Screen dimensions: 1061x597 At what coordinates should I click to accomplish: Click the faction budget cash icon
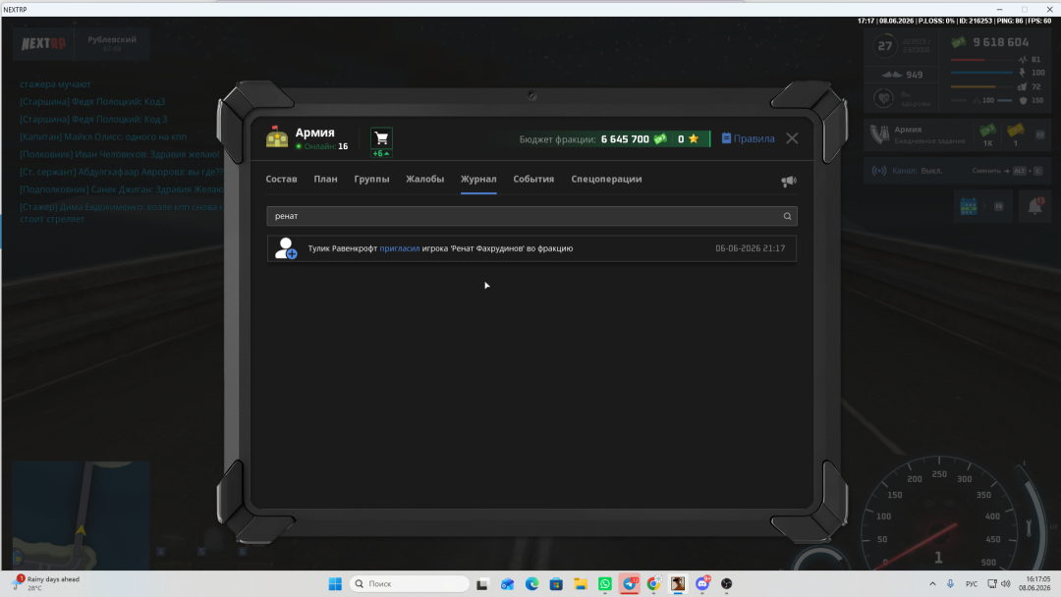(660, 138)
